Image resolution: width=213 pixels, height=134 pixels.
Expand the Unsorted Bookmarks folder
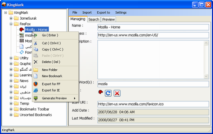click(11, 115)
